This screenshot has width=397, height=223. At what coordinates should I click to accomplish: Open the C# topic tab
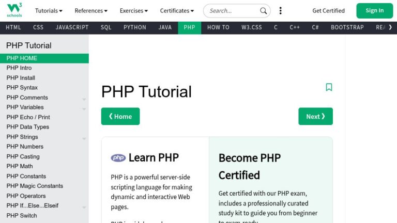(x=315, y=27)
